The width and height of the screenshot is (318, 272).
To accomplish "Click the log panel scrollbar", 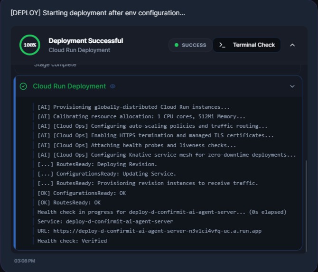I will pos(306,206).
